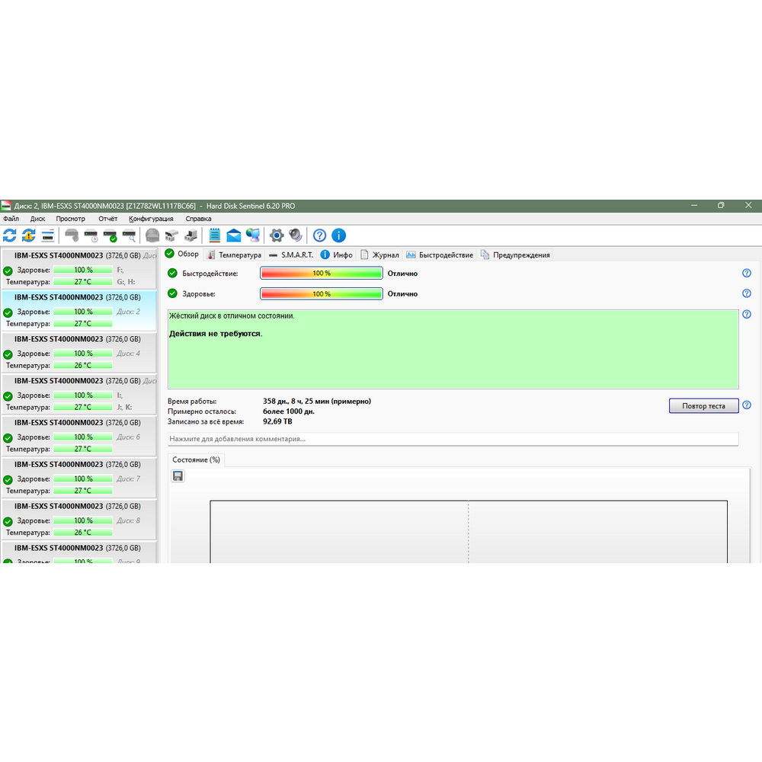The image size is (762, 762).
Task: Click the floppy save icon above the chart
Action: pos(178,475)
